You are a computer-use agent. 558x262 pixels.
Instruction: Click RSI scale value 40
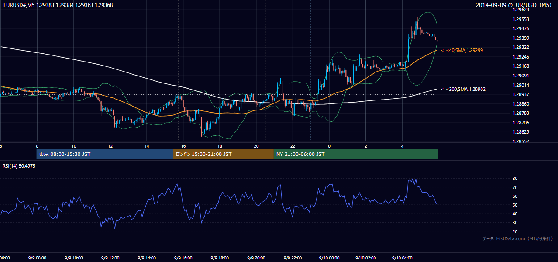click(515, 214)
